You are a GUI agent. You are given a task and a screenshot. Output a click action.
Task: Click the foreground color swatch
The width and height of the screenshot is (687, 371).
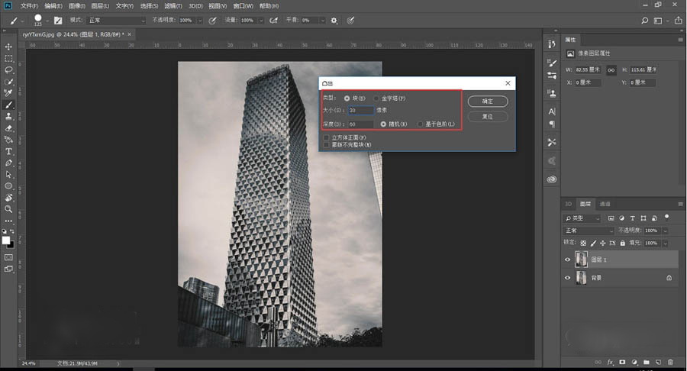(x=6, y=240)
